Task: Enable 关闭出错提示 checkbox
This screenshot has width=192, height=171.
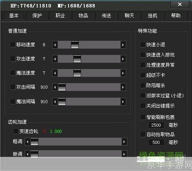Action: click(143, 106)
